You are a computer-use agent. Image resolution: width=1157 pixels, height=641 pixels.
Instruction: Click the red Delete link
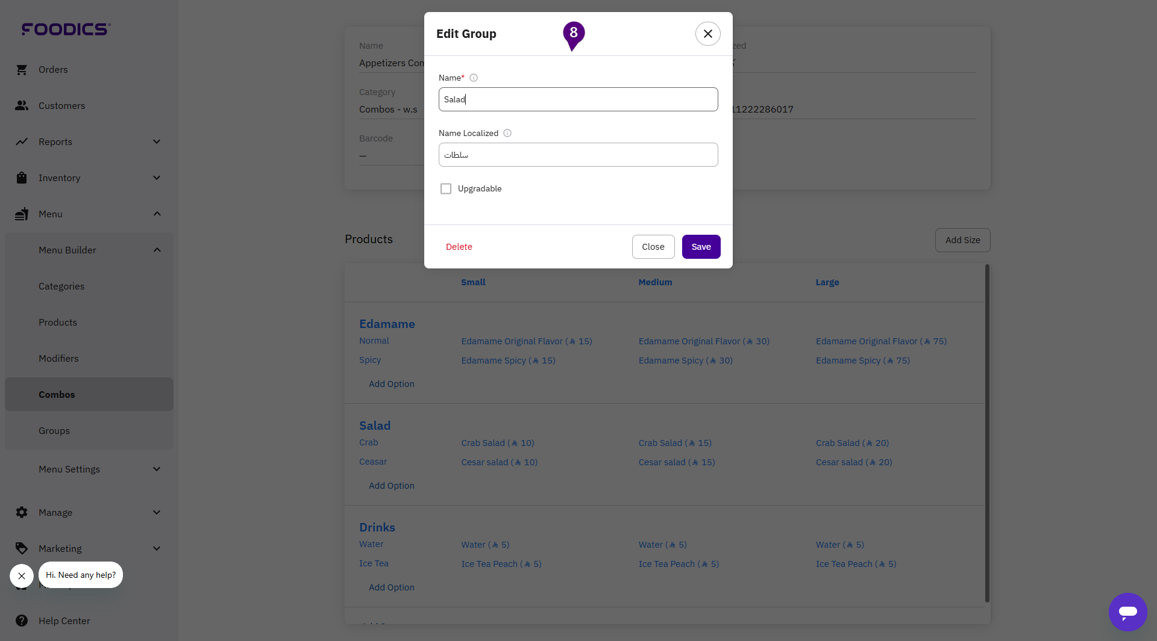[459, 247]
